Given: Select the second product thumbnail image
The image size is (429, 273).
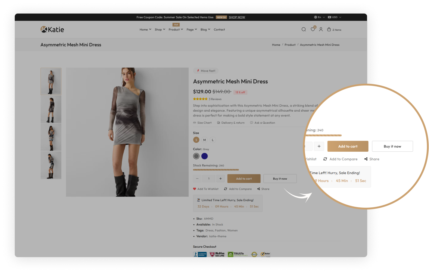Looking at the screenshot, I should pos(51,110).
